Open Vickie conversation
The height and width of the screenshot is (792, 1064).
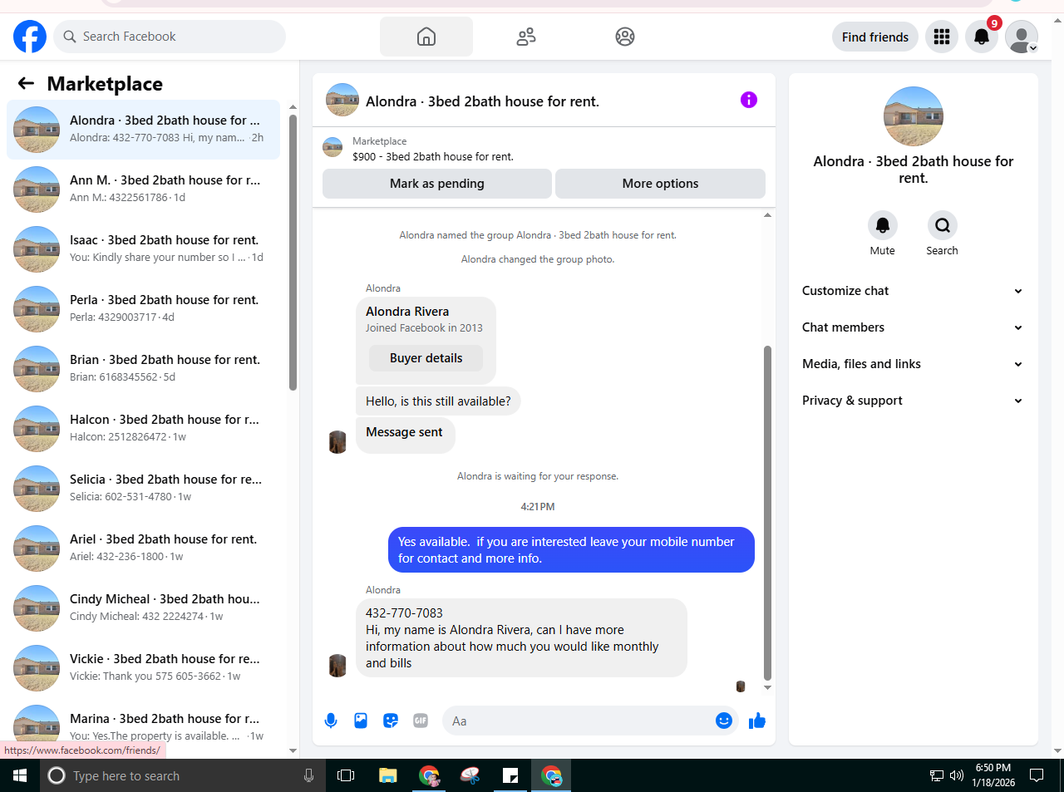pyautogui.click(x=144, y=667)
